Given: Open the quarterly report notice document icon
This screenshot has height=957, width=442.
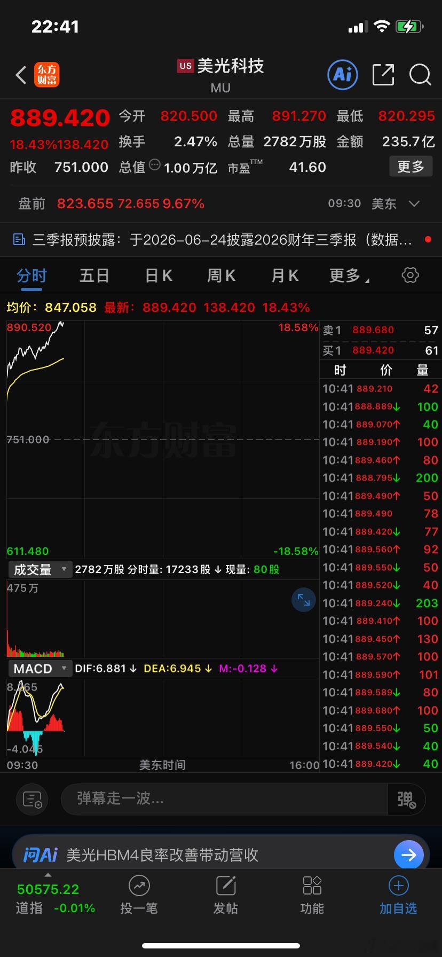Looking at the screenshot, I should pos(19,240).
